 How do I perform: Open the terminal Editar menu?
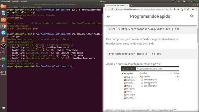tap(16, 7)
